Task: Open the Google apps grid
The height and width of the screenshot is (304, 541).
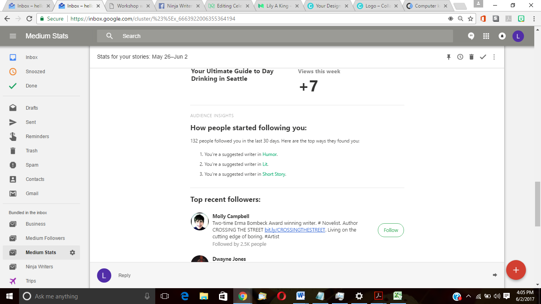Action: click(486, 36)
